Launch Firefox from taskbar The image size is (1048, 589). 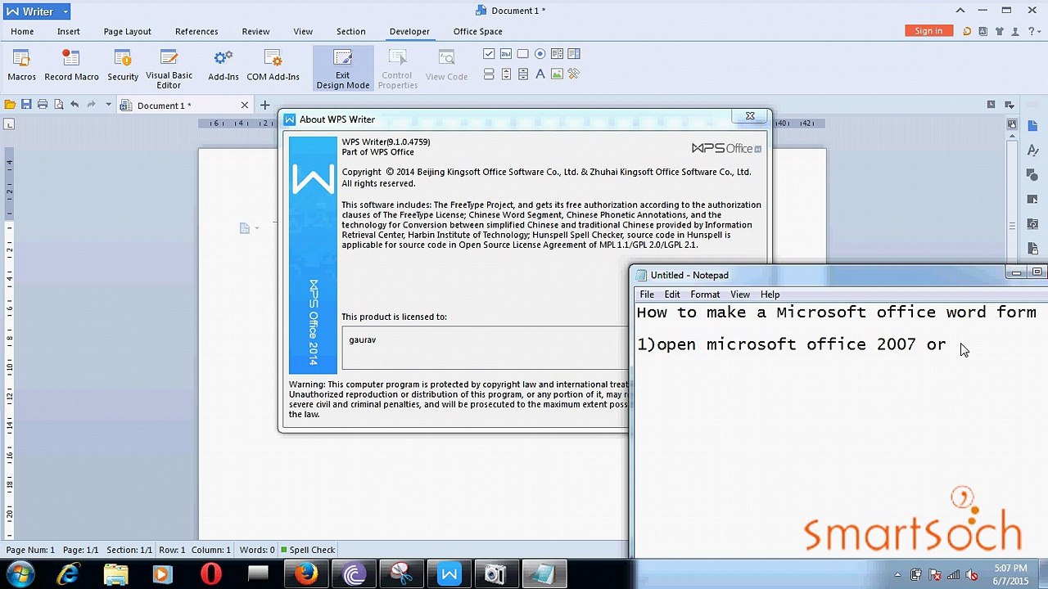(x=306, y=574)
